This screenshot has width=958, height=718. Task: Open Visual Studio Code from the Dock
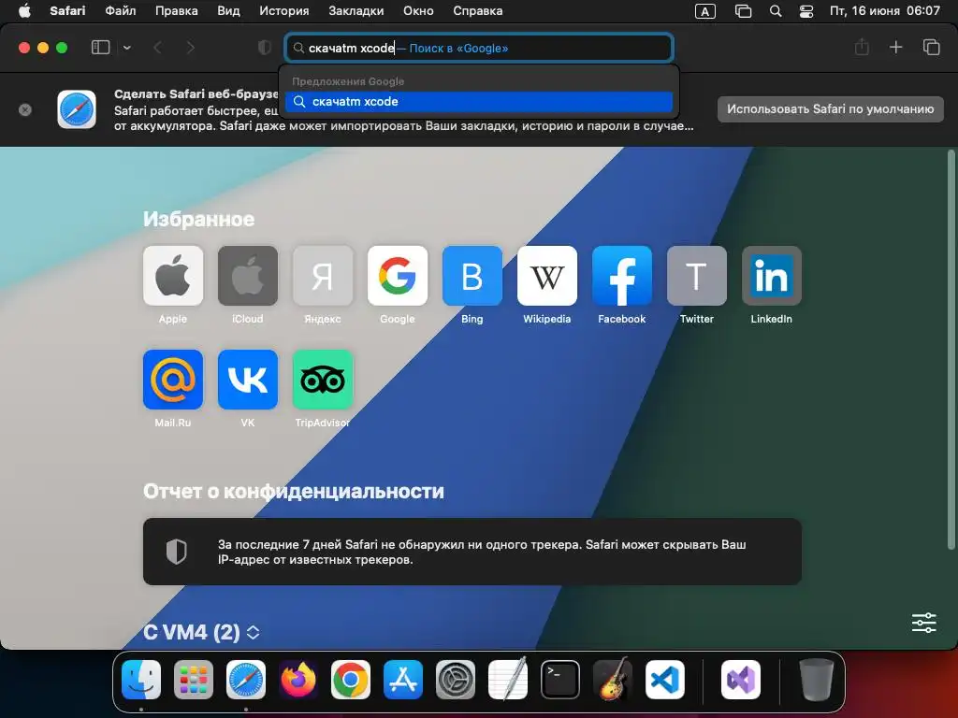[665, 680]
